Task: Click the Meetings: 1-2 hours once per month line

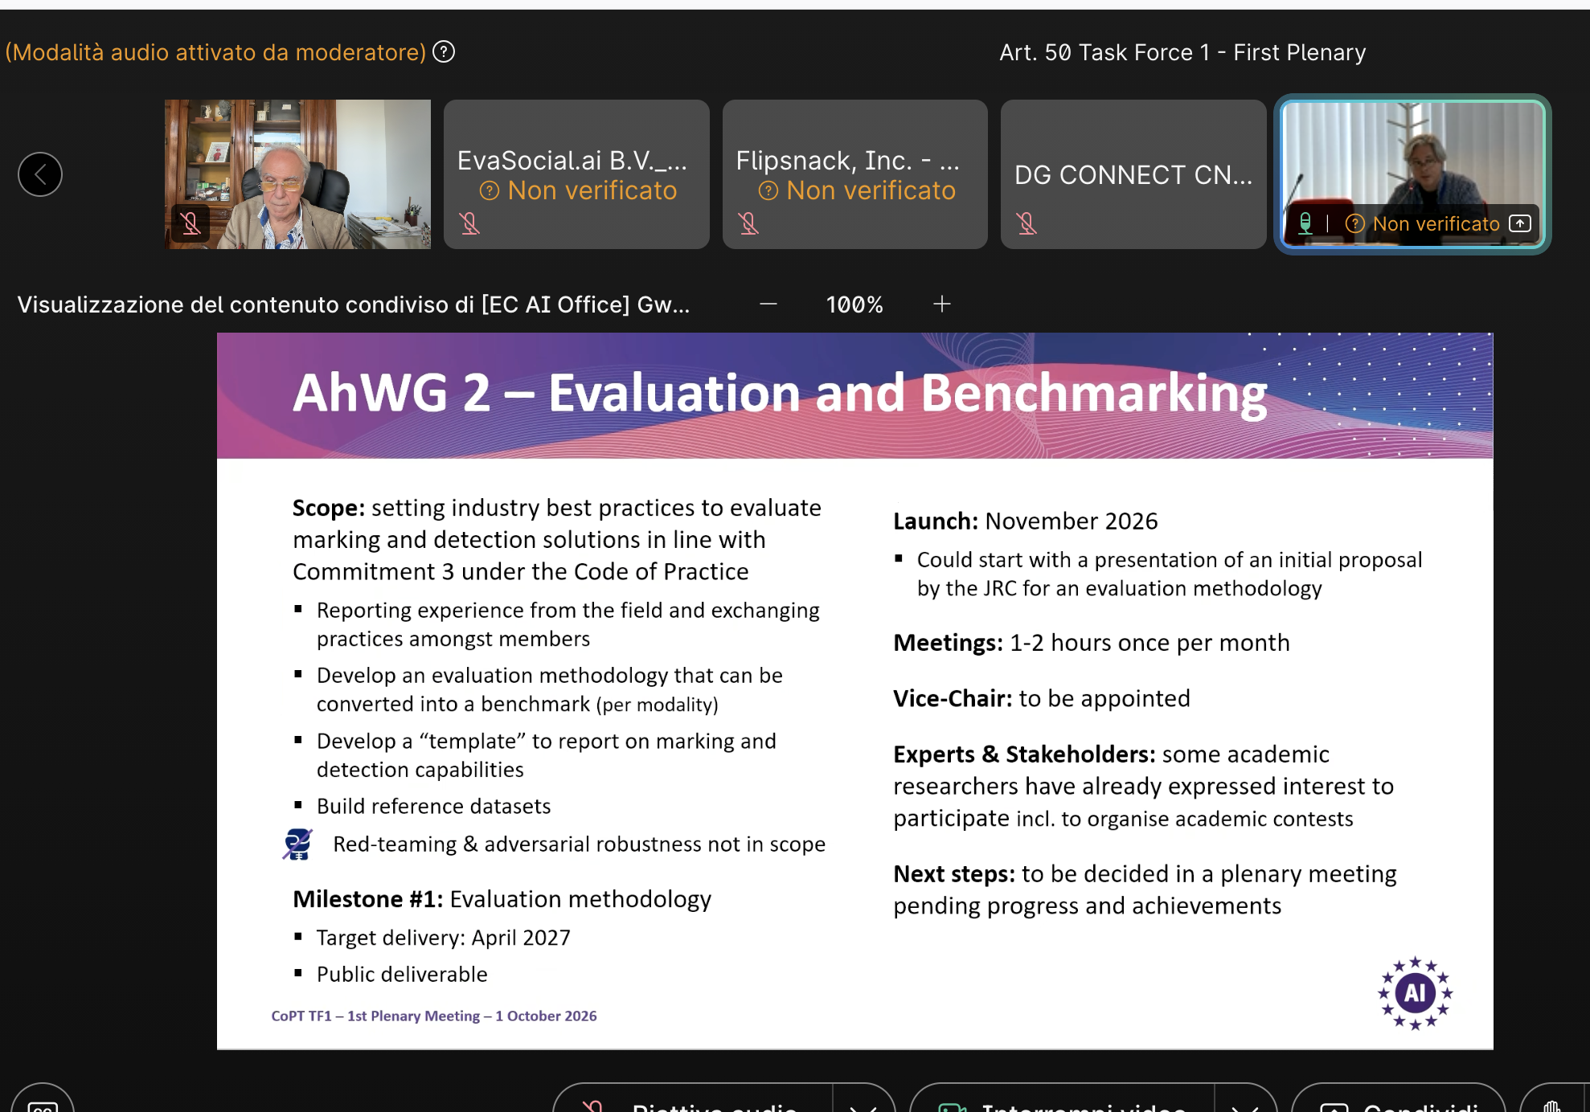Action: click(x=1092, y=643)
